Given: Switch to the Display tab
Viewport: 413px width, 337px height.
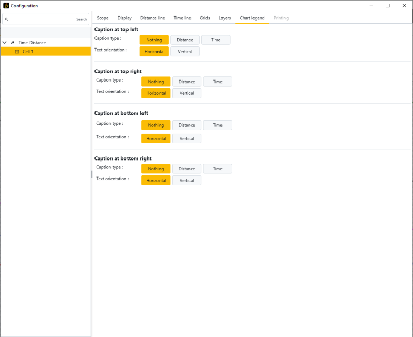Looking at the screenshot, I should click(124, 18).
